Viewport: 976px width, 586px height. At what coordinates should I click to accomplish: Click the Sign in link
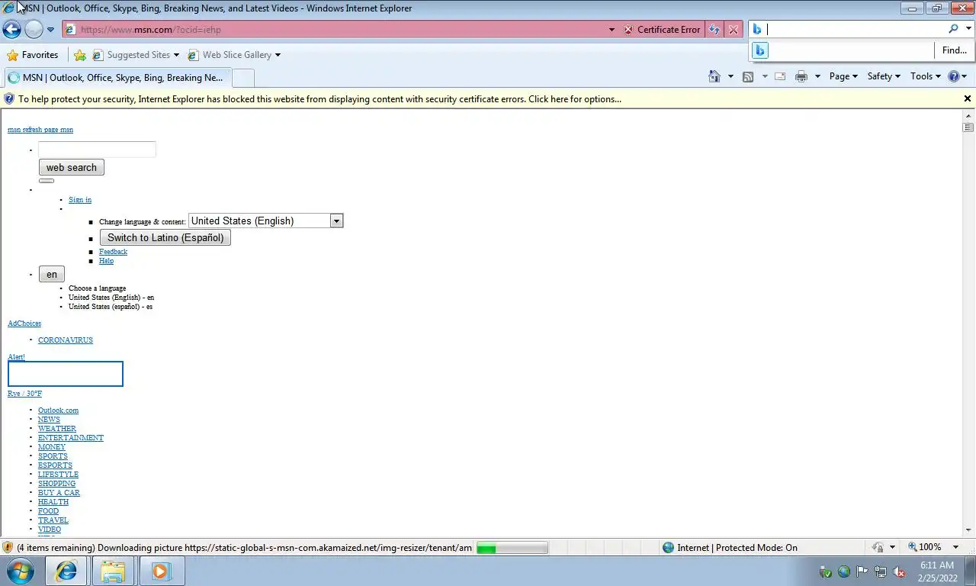click(x=80, y=200)
